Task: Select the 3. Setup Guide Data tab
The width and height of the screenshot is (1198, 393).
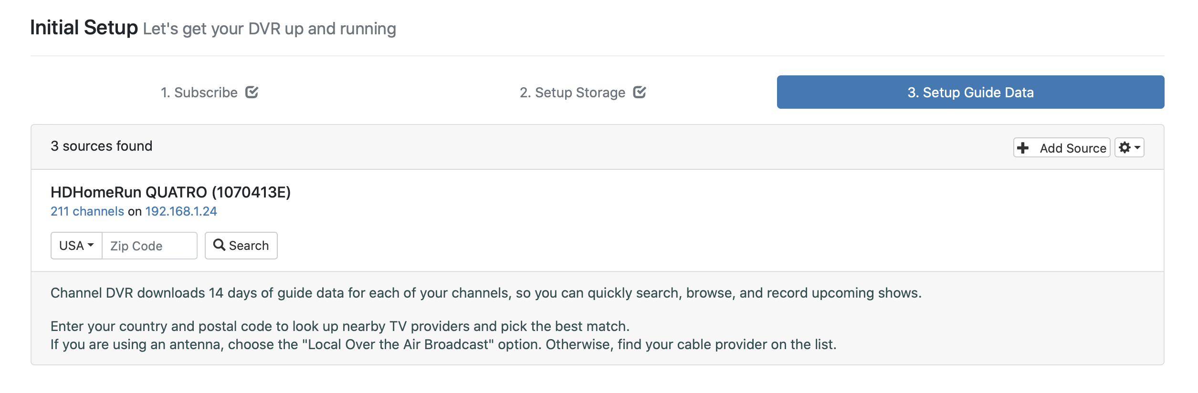Action: click(970, 92)
